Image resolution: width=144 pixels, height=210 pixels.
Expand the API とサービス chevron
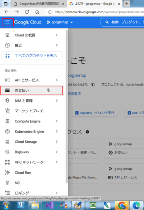tap(57, 80)
